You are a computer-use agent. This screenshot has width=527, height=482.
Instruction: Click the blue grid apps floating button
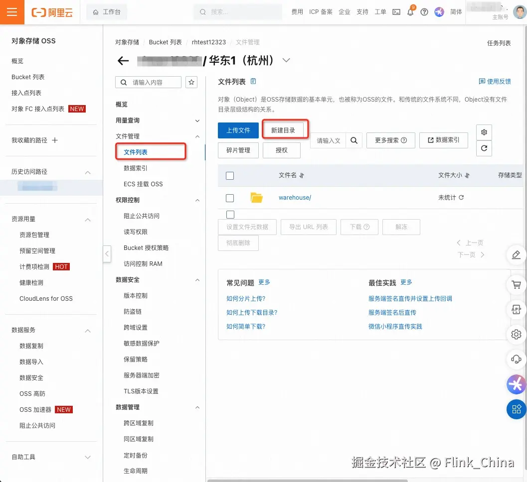pyautogui.click(x=516, y=409)
